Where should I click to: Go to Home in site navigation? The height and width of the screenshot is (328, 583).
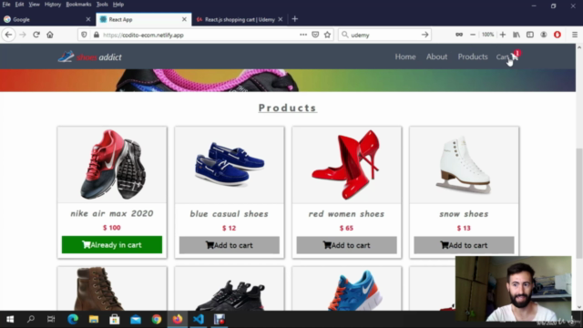[x=405, y=56]
